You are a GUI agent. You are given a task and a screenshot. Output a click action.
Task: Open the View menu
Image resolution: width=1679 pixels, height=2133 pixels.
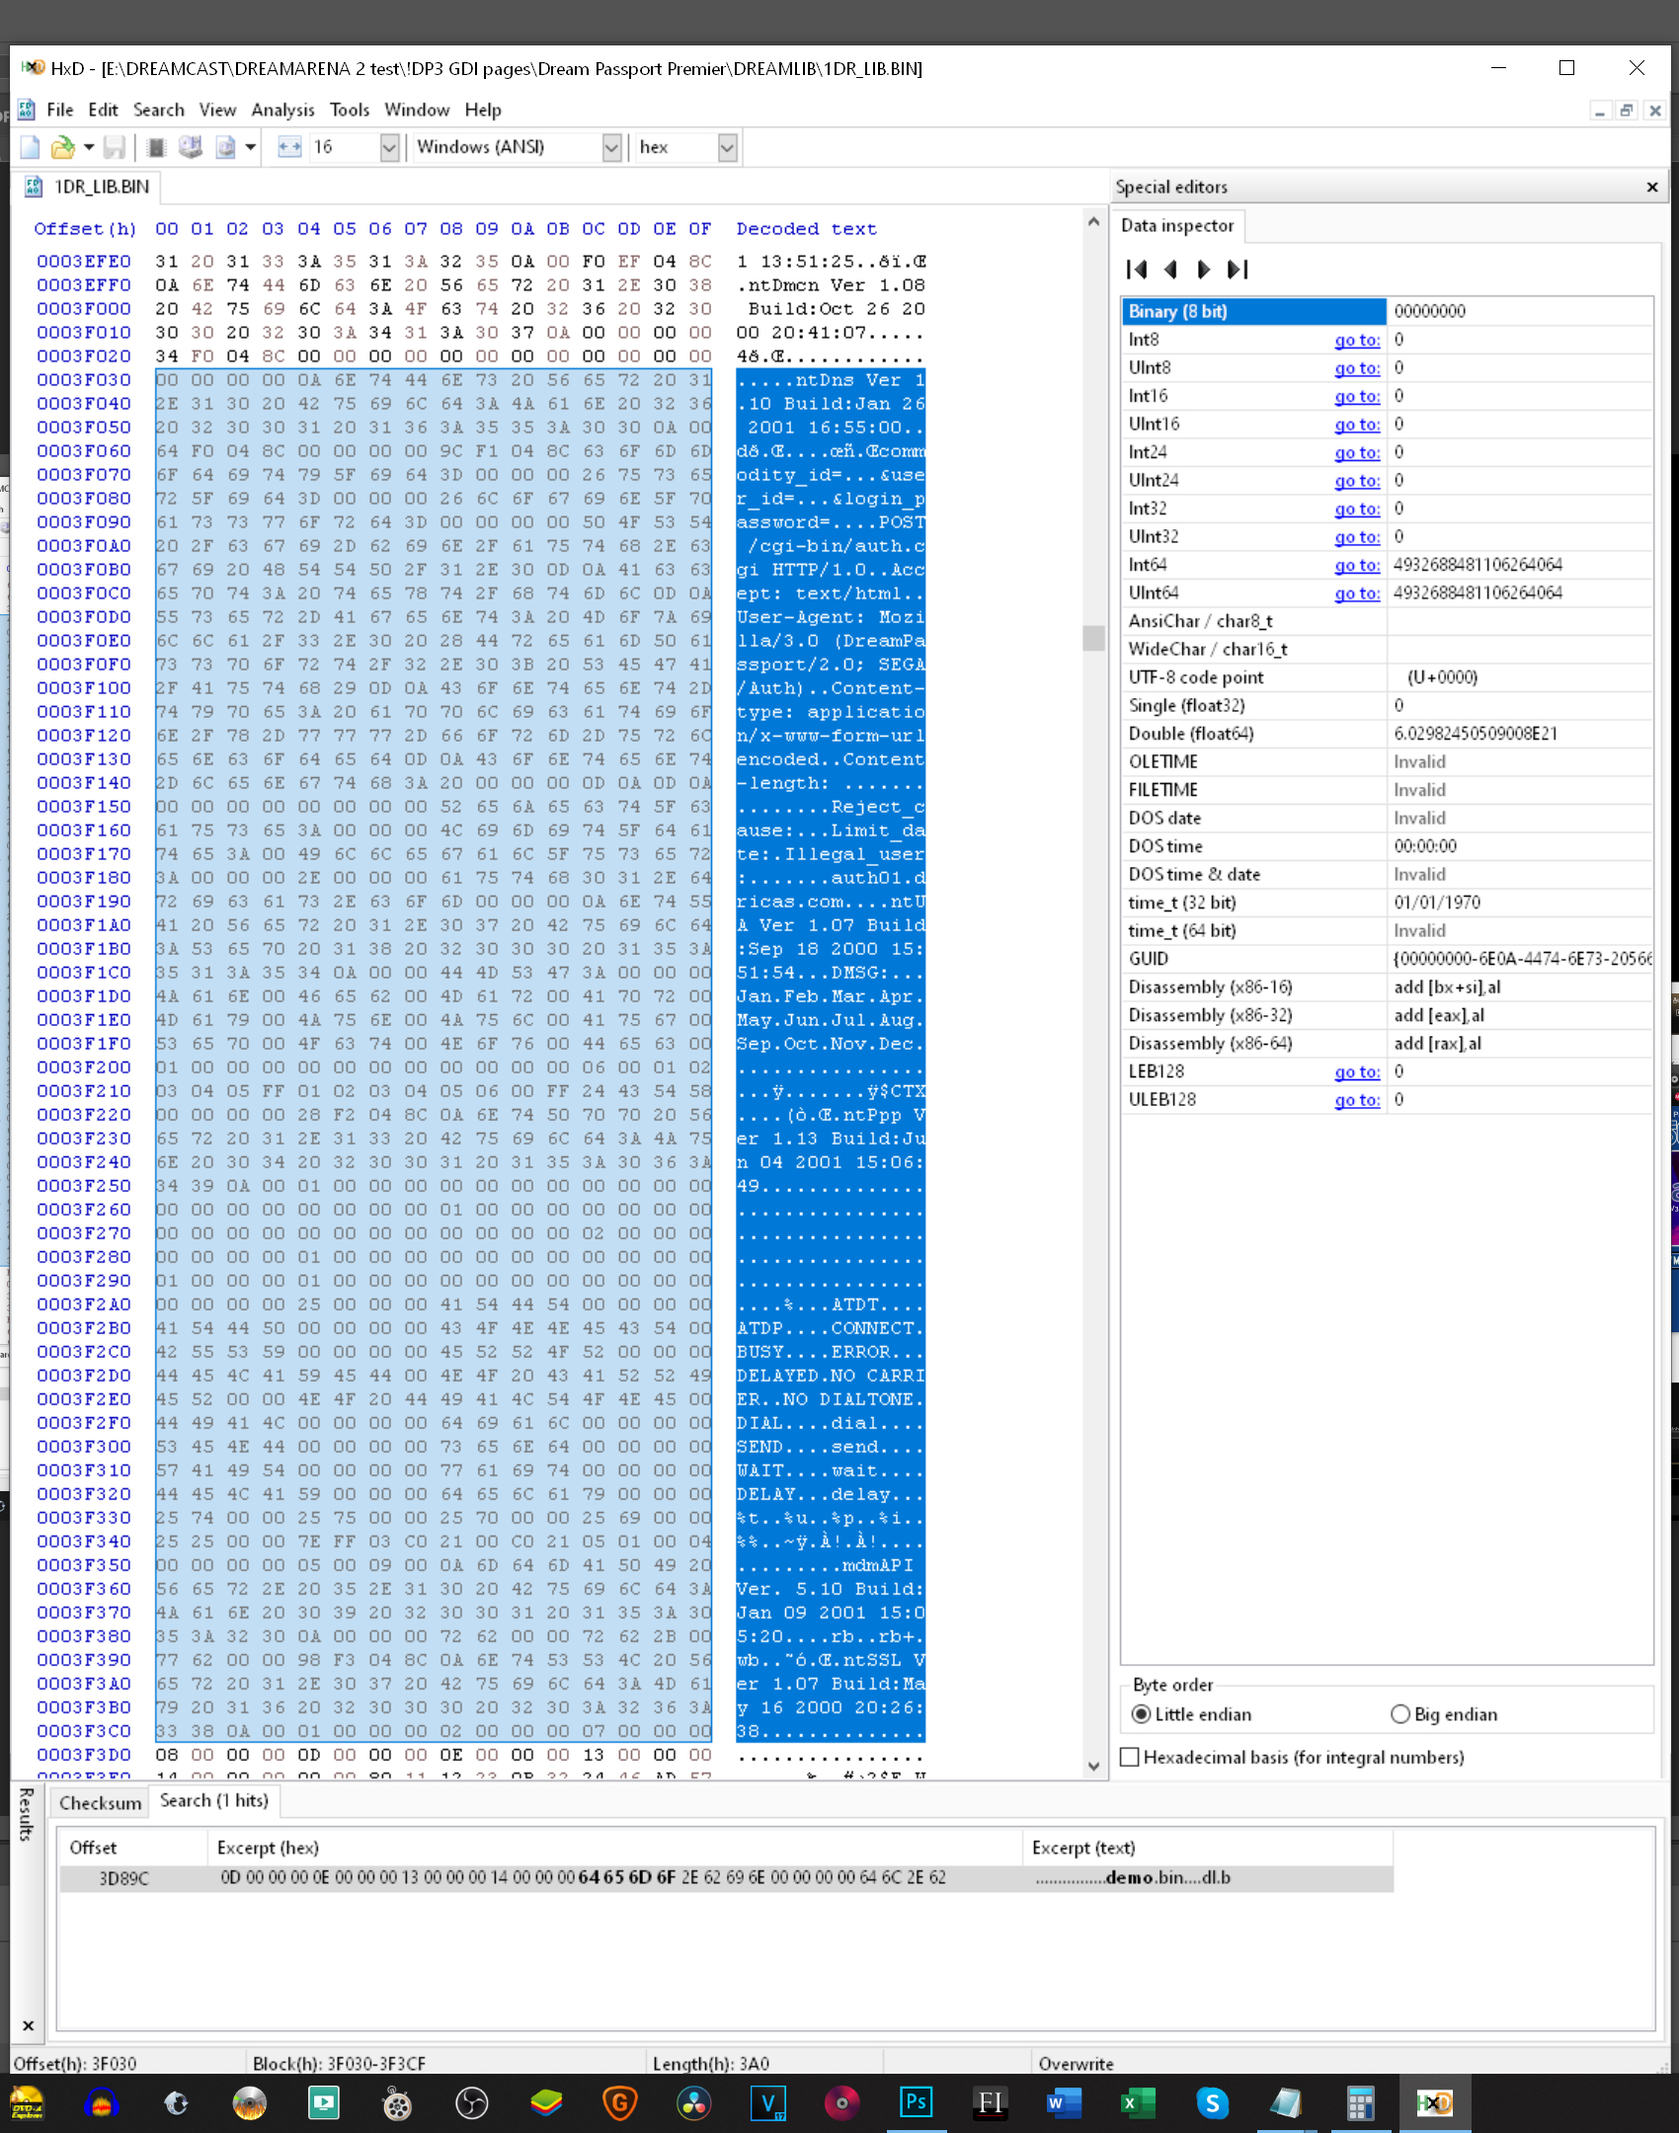[217, 110]
